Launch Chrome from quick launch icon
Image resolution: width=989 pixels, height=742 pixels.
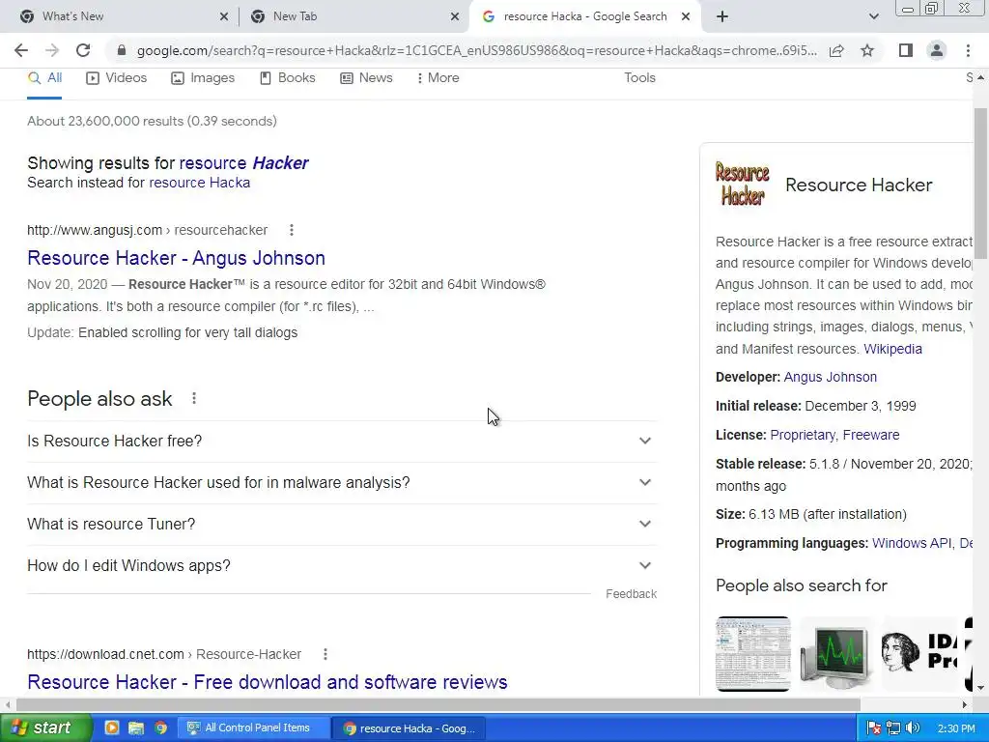(x=160, y=728)
